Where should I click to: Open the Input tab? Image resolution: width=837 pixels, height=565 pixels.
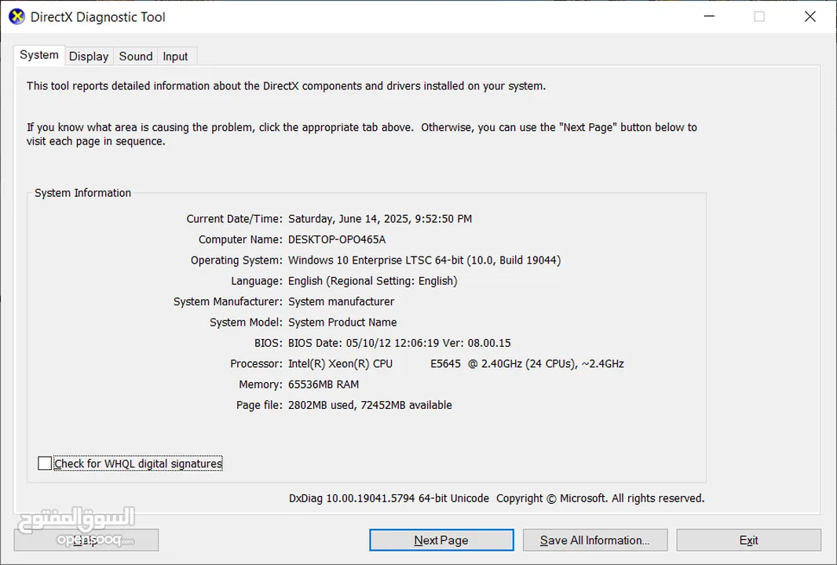pyautogui.click(x=175, y=56)
